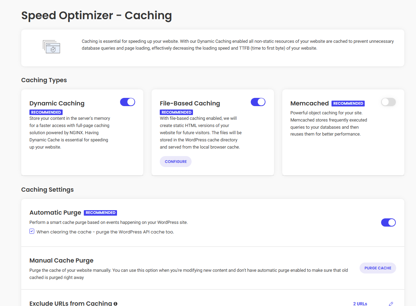Click the pencil edit icon for excluded URLs

point(391,304)
